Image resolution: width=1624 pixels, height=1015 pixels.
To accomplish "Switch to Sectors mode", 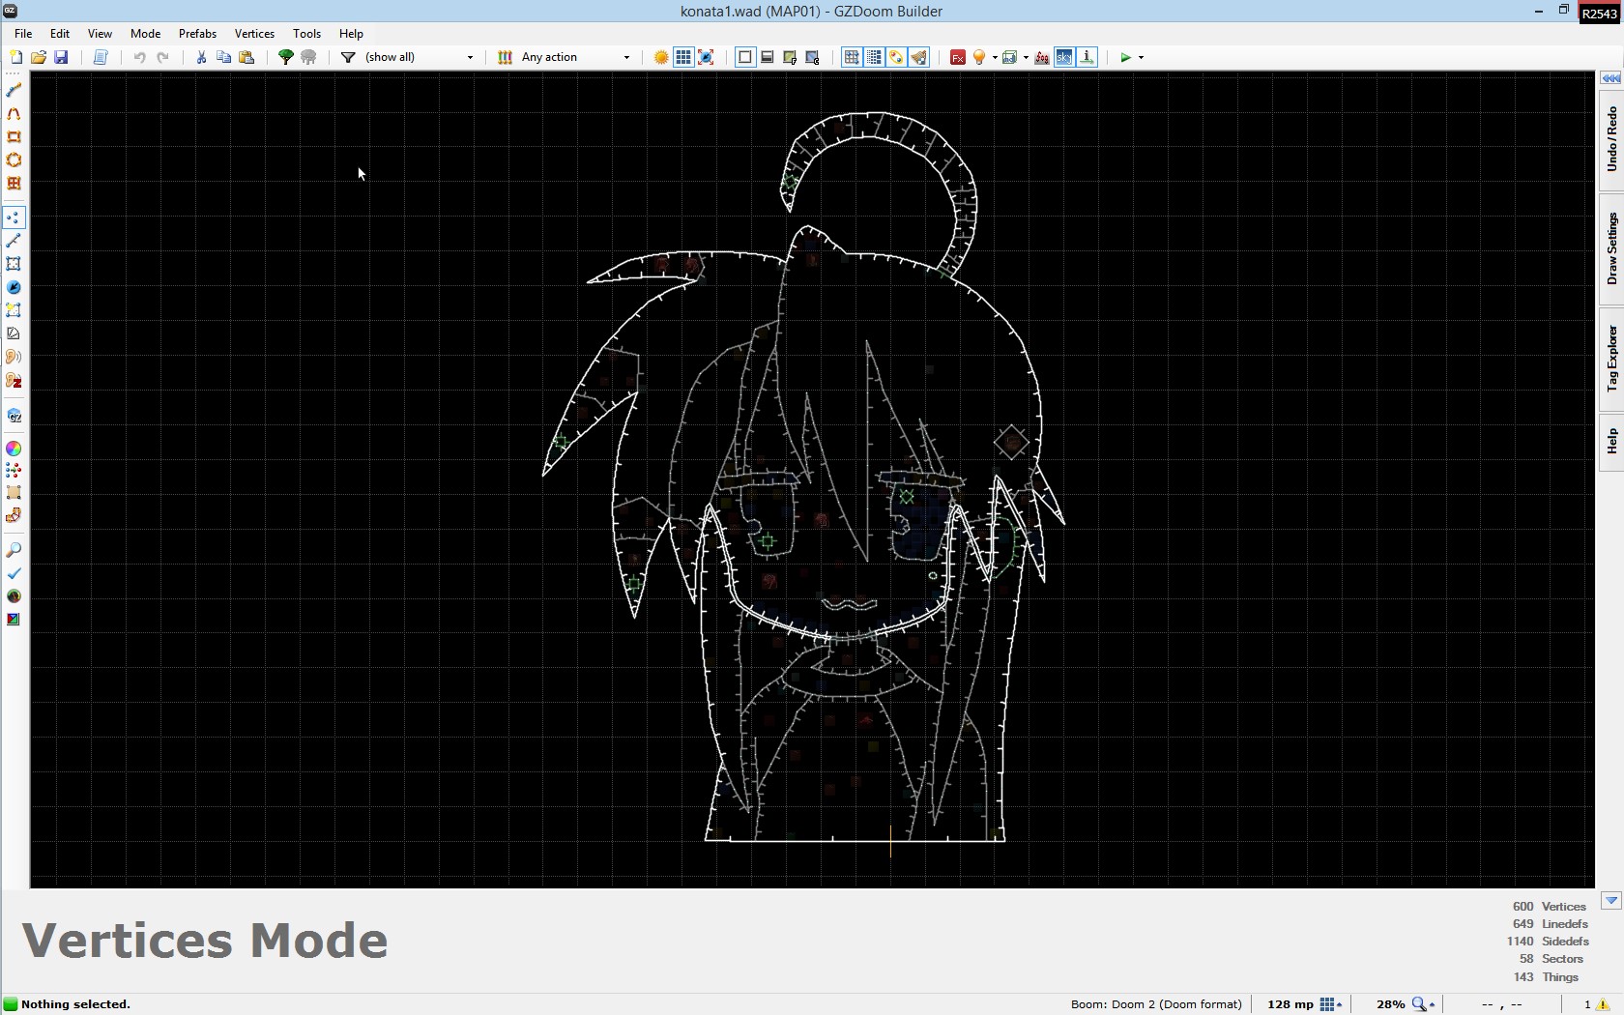I will click(x=14, y=264).
